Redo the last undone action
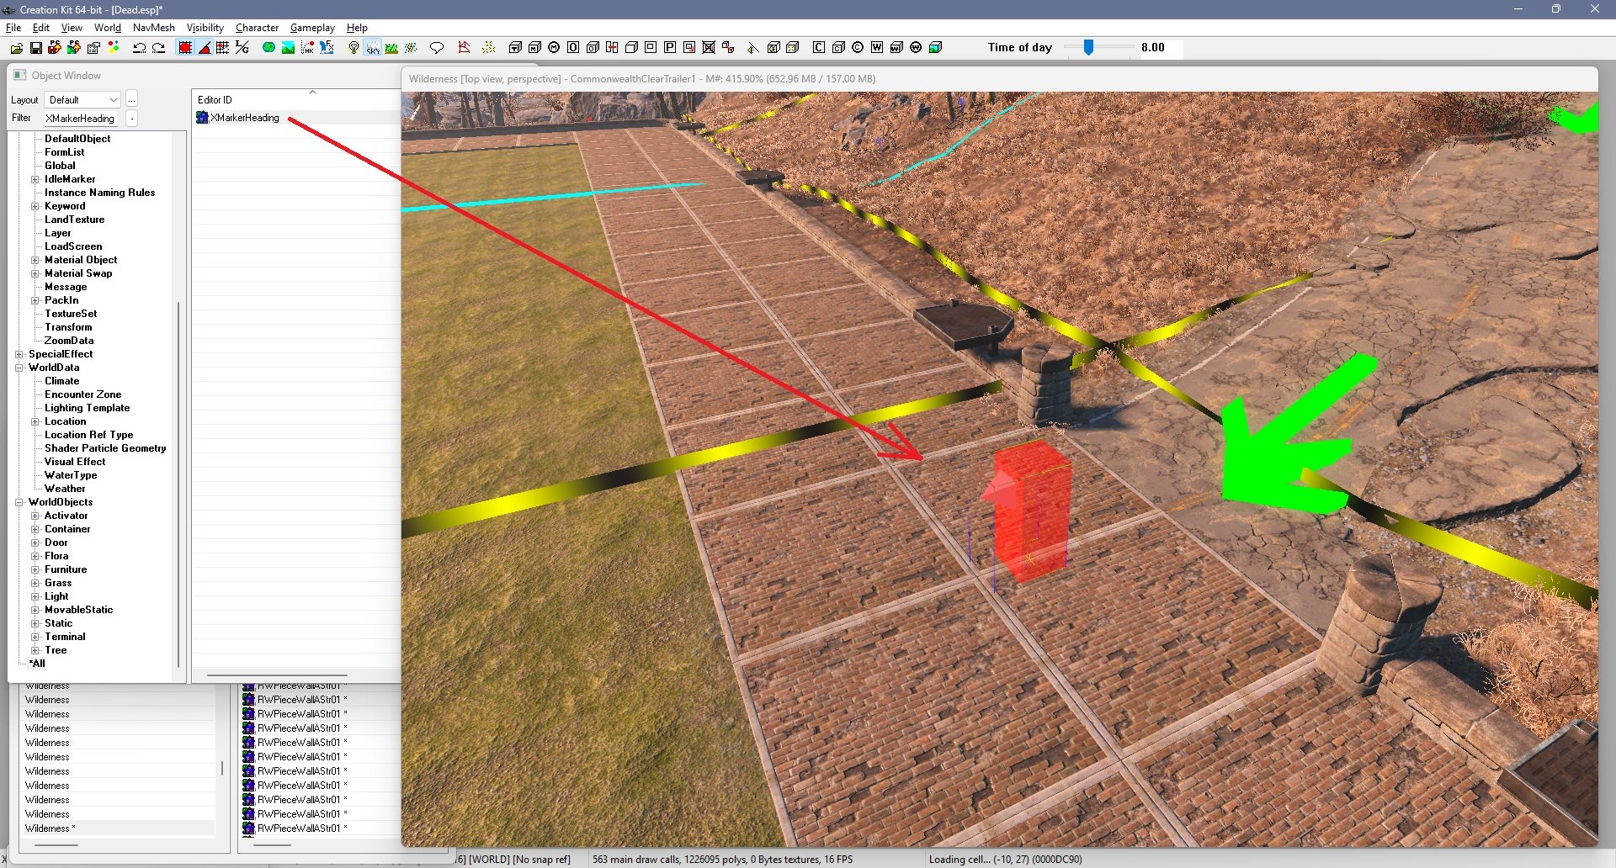 pos(158,48)
